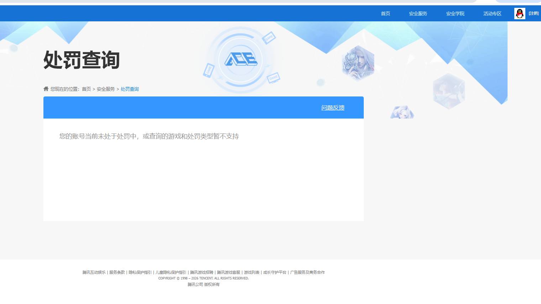
Task: Click the QQ penguin avatar in navigation bar
Action: 519,13
